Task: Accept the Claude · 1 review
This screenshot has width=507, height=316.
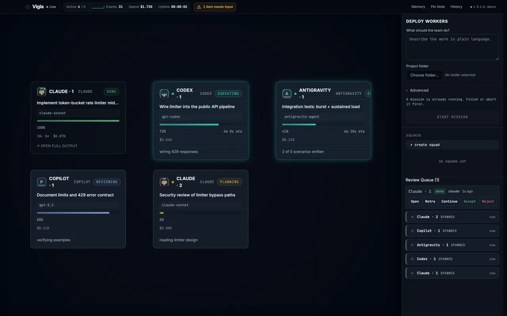Action: 469,201
